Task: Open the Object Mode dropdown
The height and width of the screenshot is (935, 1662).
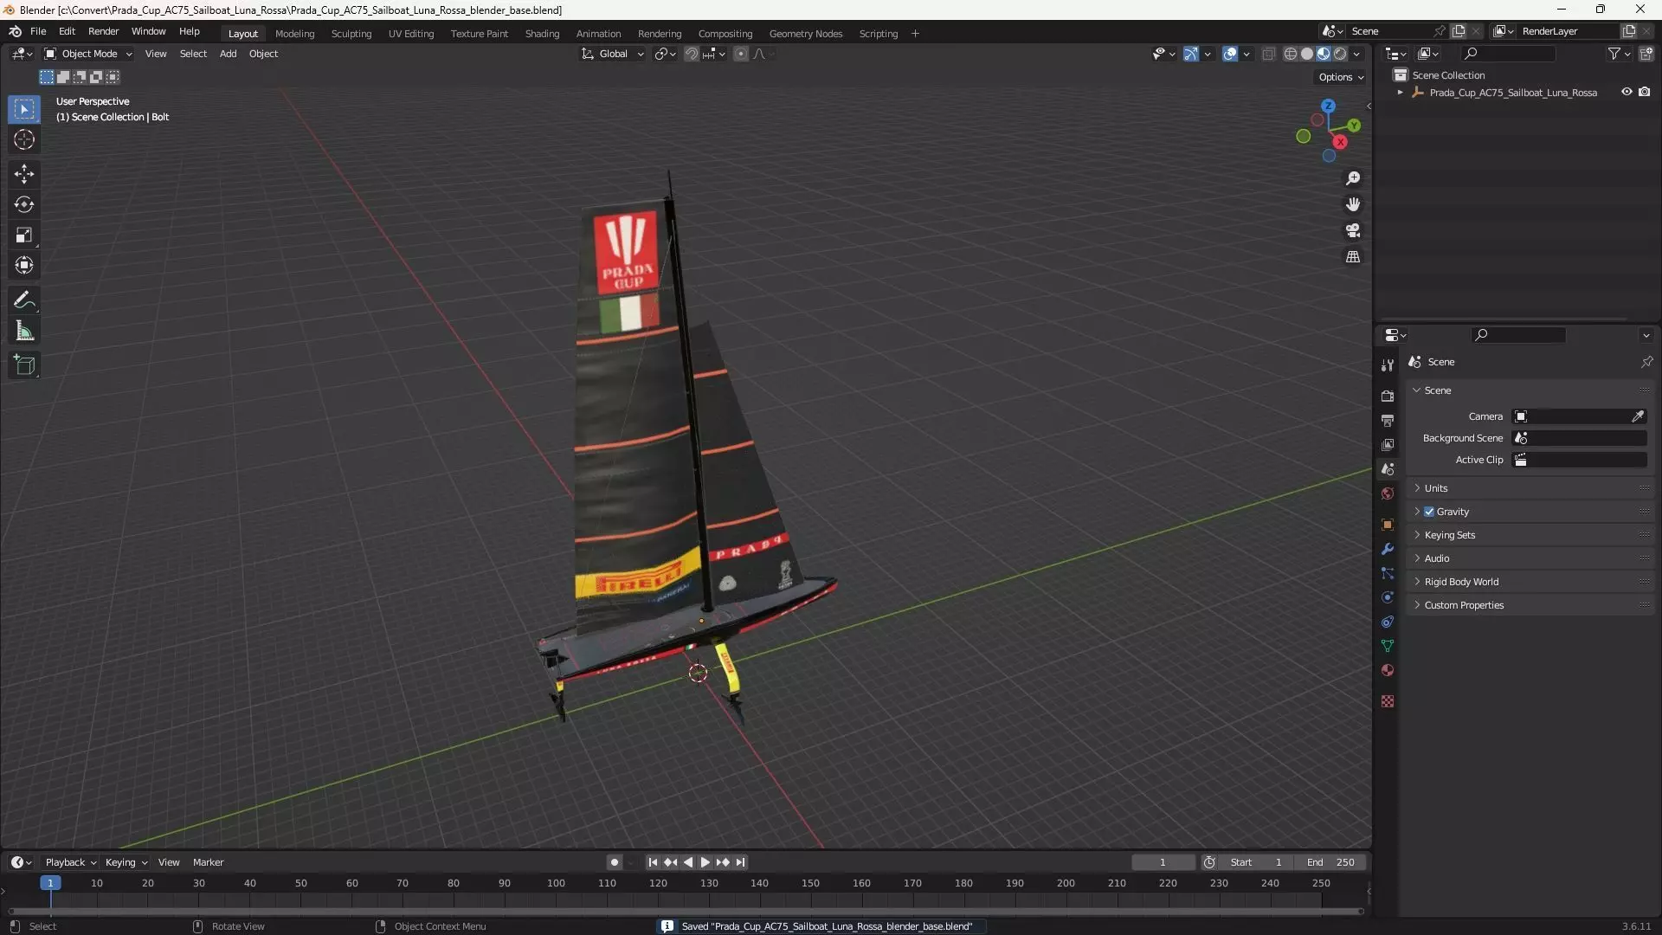Action: pyautogui.click(x=88, y=54)
